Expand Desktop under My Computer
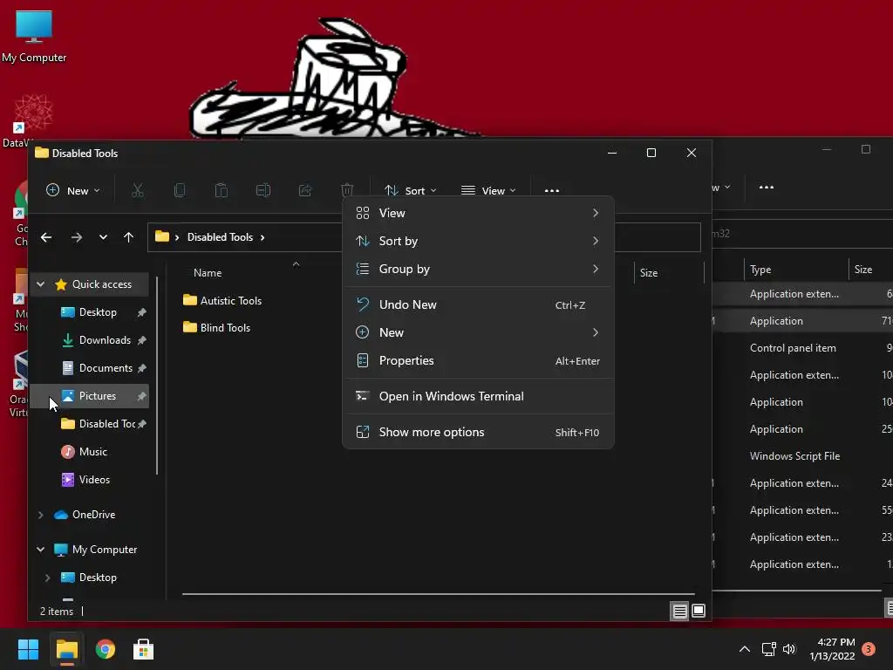893x670 pixels. (x=48, y=578)
